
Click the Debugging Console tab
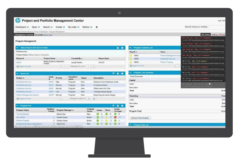point(24,34)
